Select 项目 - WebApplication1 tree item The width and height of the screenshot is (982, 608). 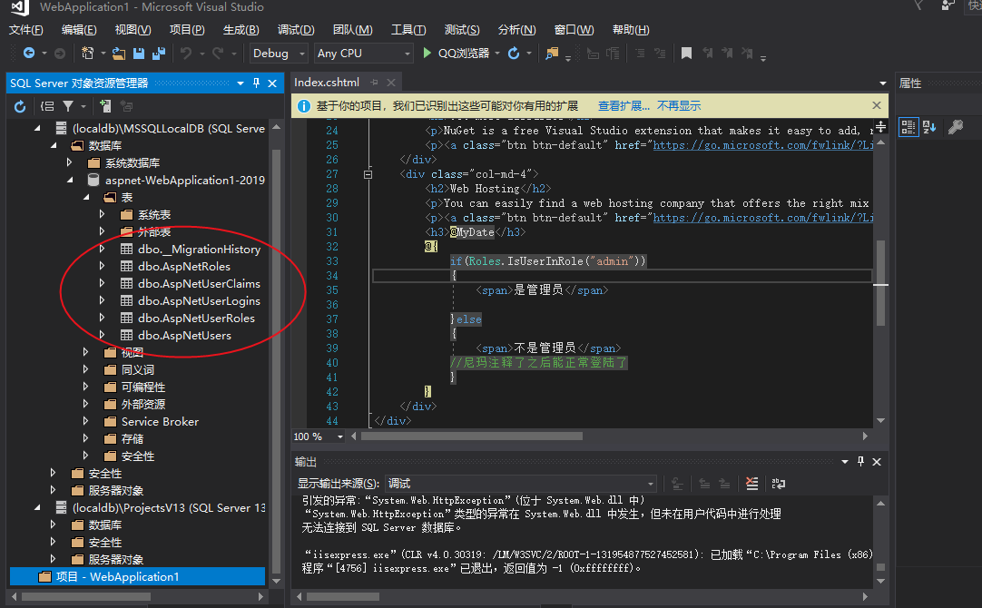pyautogui.click(x=137, y=576)
